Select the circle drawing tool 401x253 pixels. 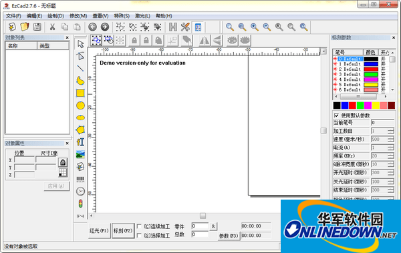81,105
